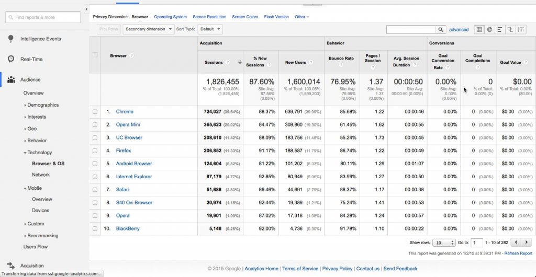Switch to Performance bar view icon
The width and height of the screenshot is (536, 277).
pyautogui.click(x=500, y=30)
